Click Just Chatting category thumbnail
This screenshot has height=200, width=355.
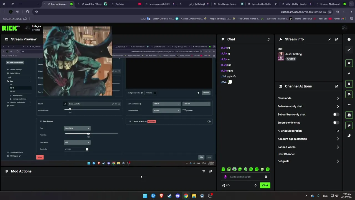281,56
